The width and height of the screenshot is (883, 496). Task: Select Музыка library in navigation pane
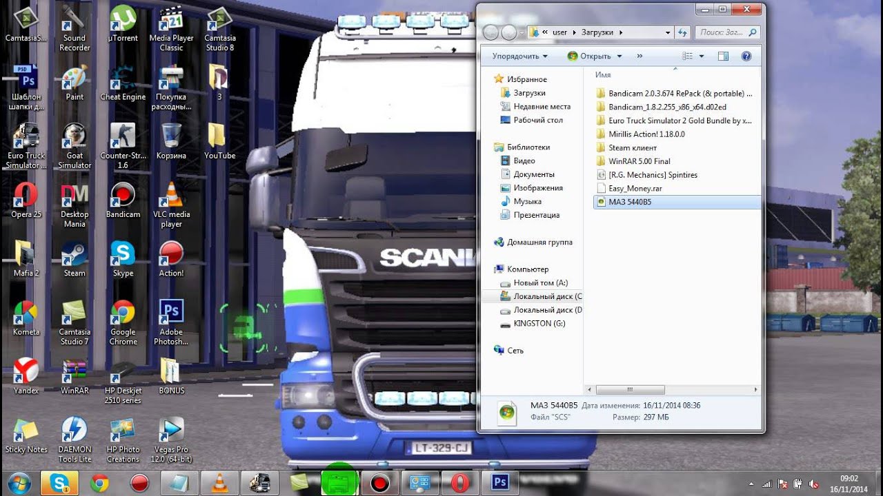(x=527, y=201)
